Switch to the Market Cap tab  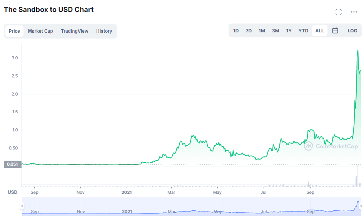(40, 31)
